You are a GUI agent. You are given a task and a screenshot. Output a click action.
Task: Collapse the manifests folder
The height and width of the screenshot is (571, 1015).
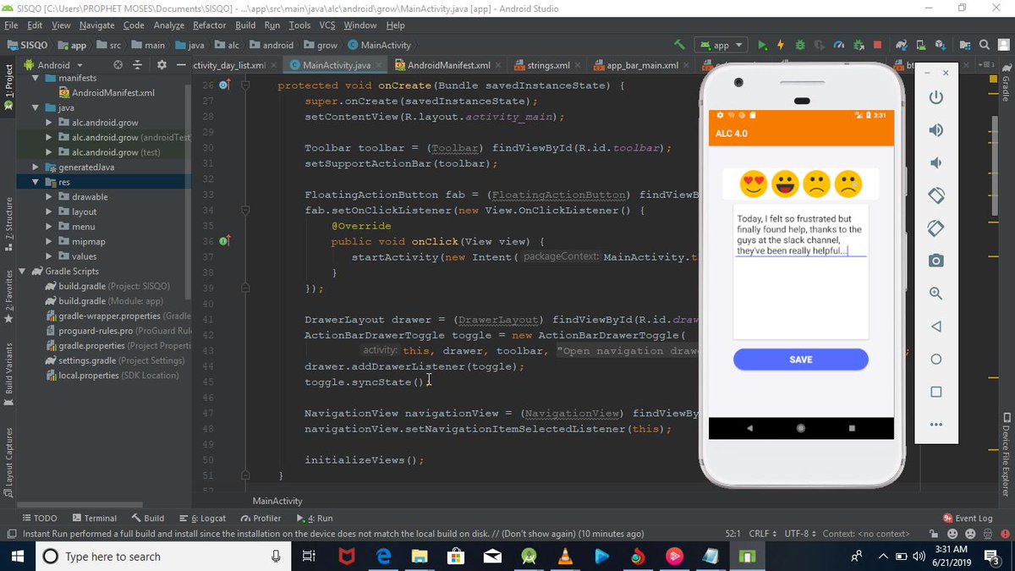click(36, 78)
